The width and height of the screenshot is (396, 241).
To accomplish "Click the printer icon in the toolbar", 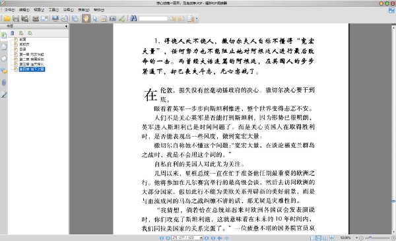I will [36, 18].
